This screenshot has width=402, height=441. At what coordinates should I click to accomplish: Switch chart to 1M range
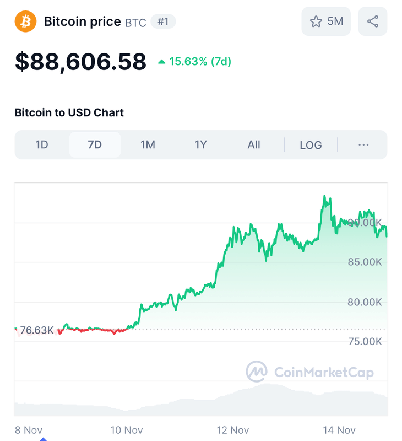coord(148,145)
